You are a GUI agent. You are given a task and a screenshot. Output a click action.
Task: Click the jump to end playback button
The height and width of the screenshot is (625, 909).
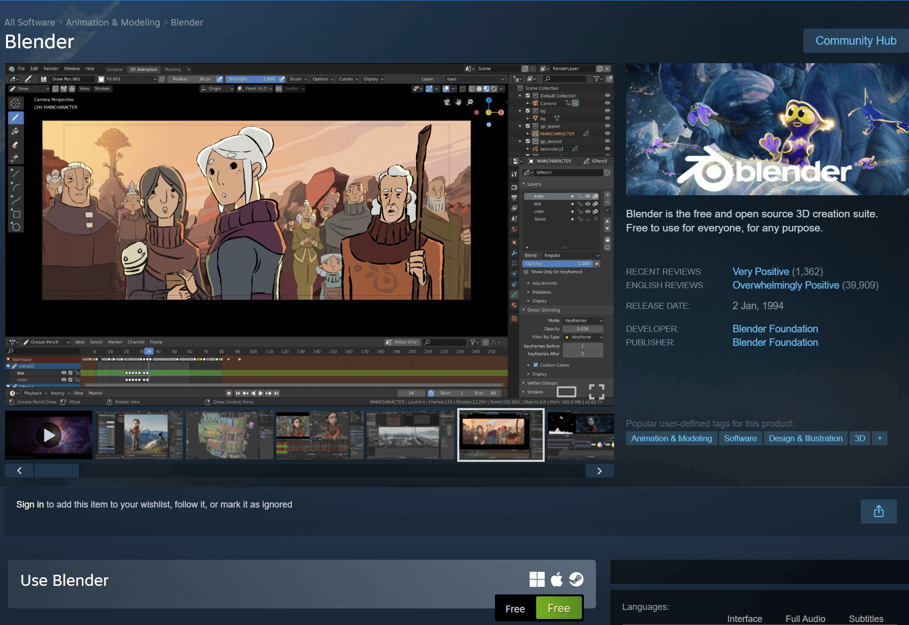point(276,393)
